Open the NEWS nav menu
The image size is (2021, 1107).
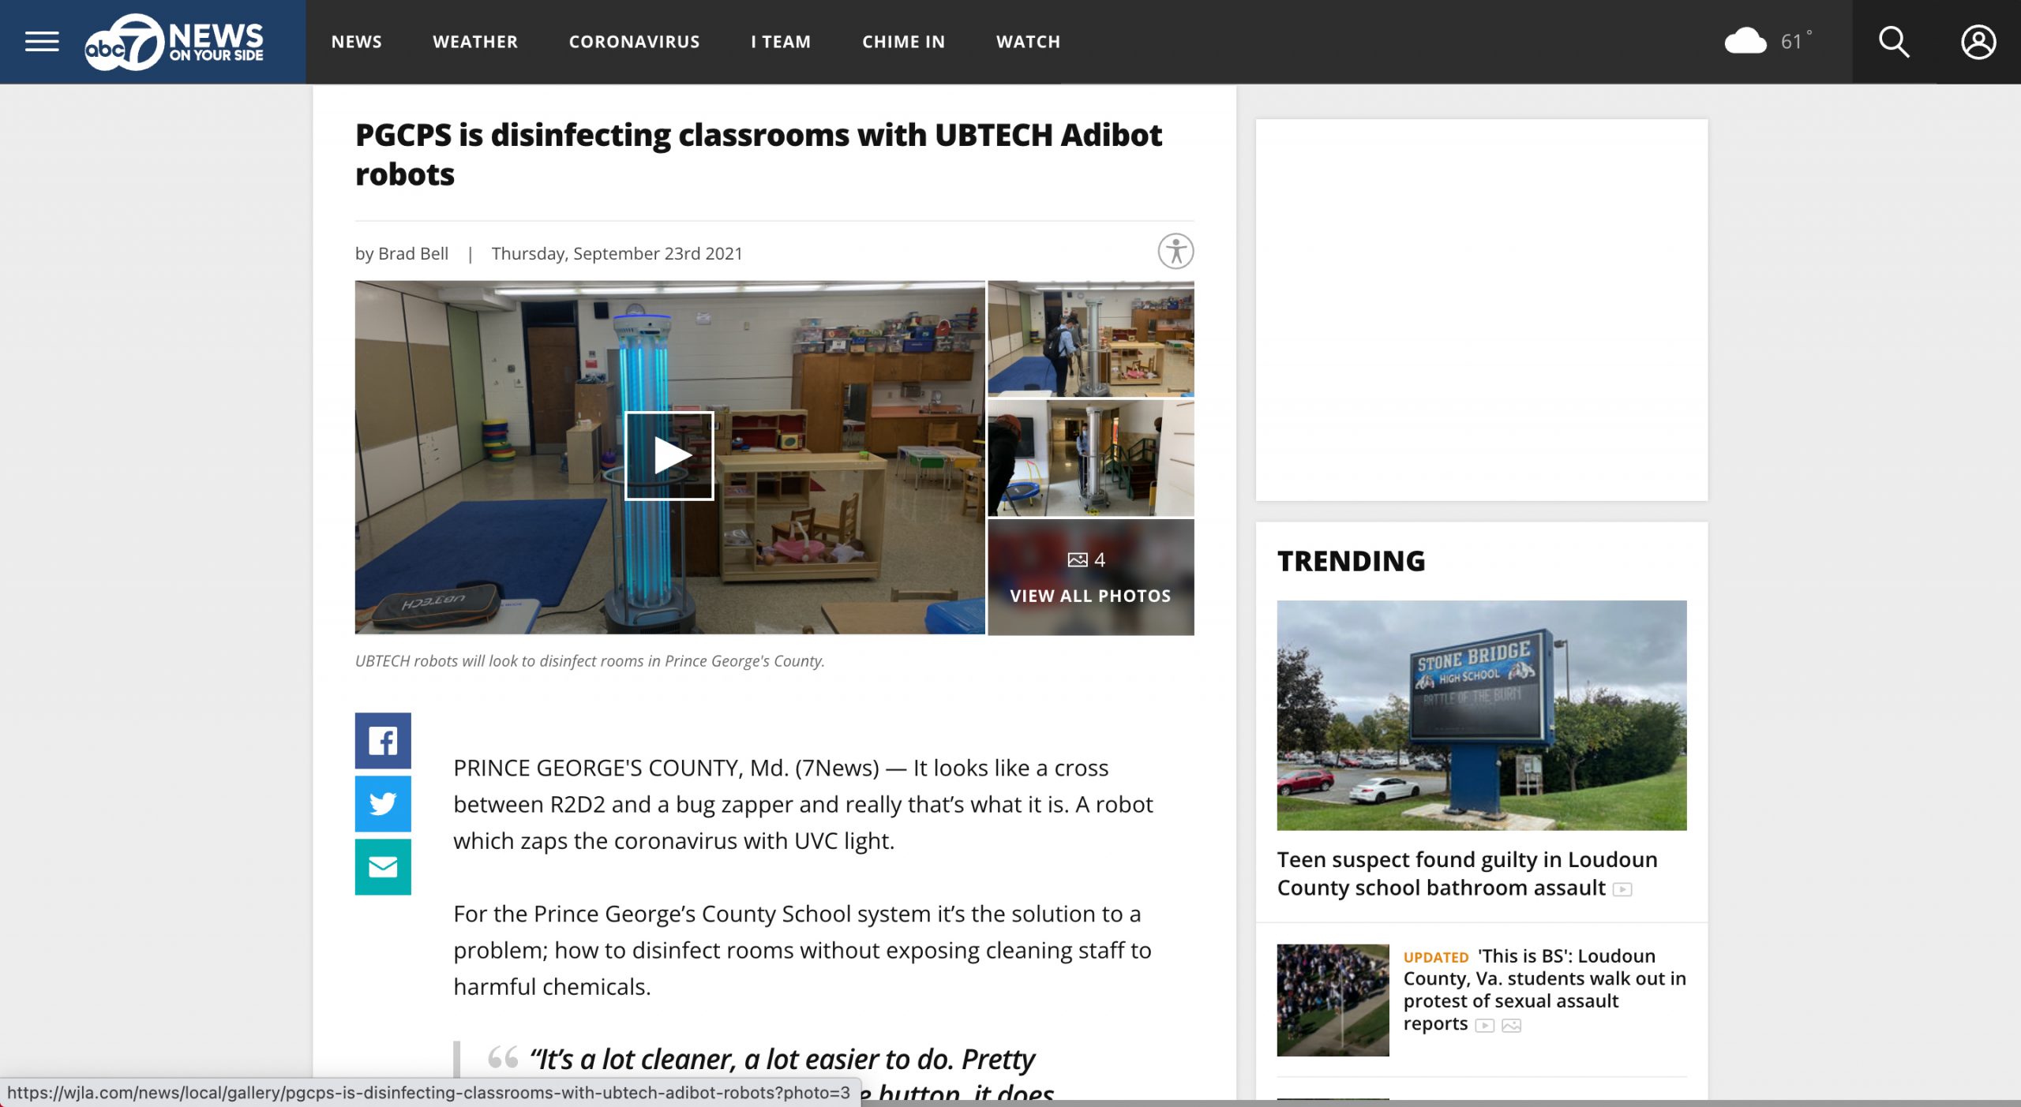click(356, 42)
